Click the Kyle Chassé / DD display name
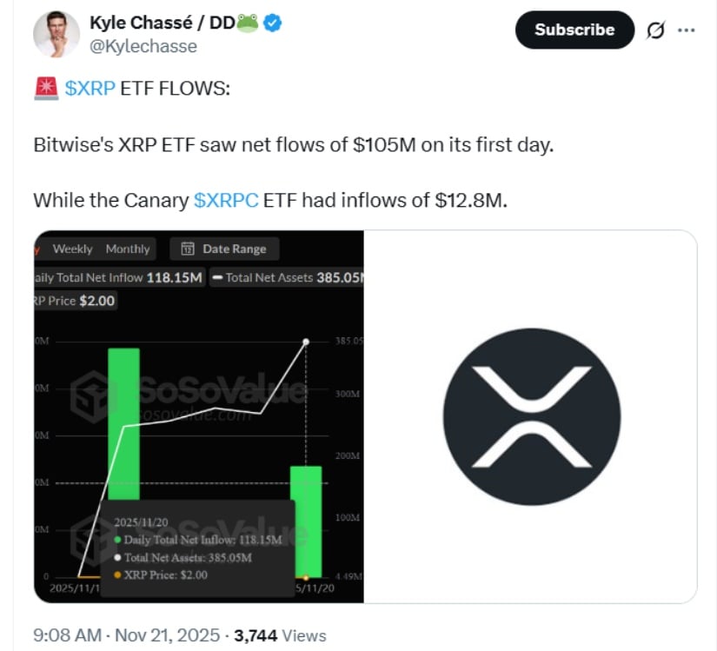The height and width of the screenshot is (651, 717). point(162,23)
